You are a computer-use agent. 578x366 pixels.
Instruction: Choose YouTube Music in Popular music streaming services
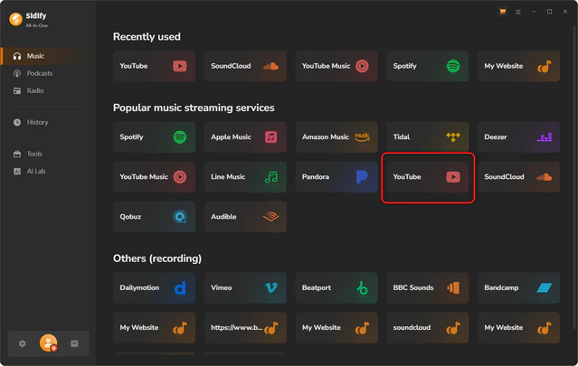[x=154, y=177]
